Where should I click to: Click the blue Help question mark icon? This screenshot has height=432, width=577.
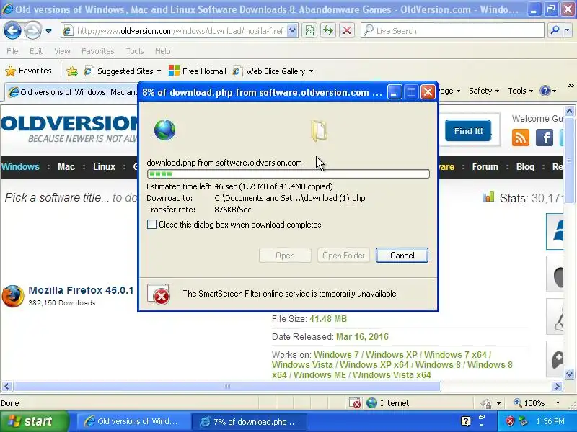click(545, 91)
